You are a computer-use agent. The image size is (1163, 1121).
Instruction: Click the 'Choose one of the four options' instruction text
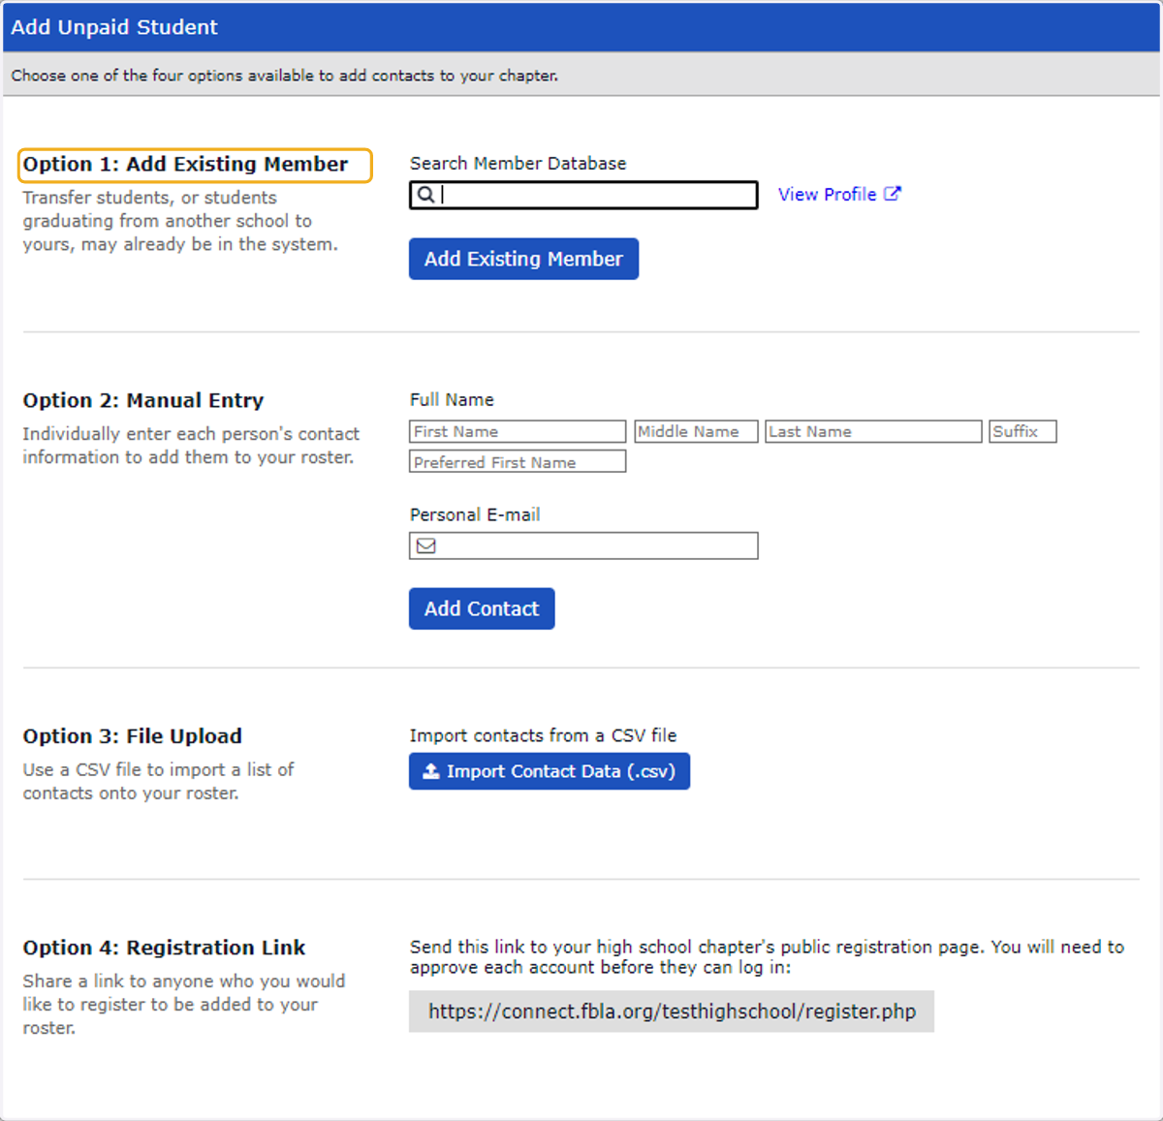[285, 76]
